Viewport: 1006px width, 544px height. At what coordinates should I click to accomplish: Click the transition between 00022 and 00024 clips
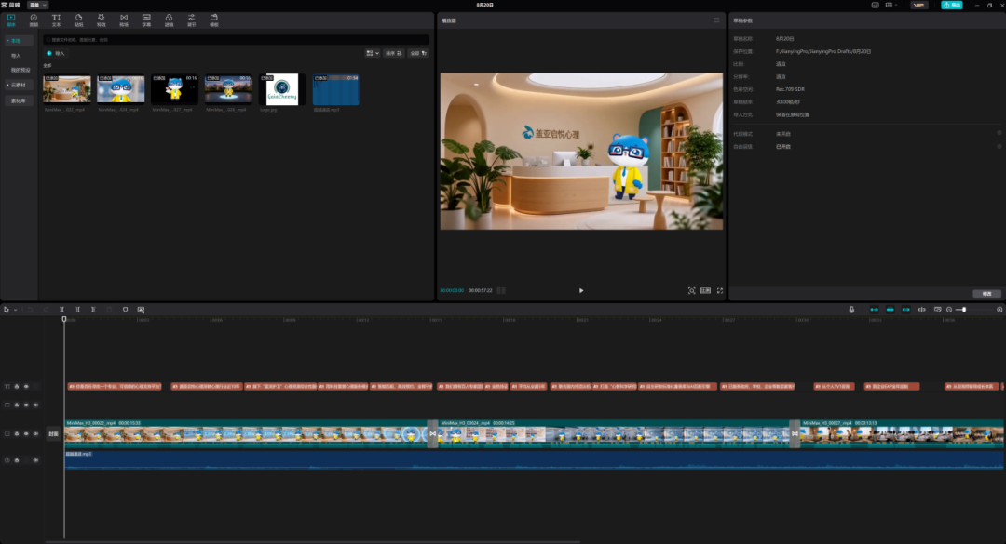coord(433,433)
